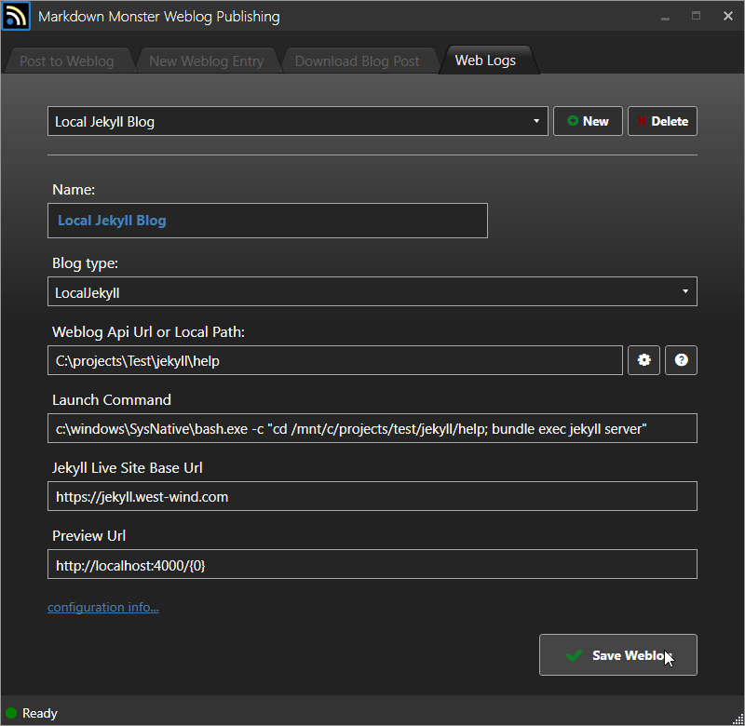Click the 'Ready' status bar text
This screenshot has width=745, height=726.
coord(40,713)
